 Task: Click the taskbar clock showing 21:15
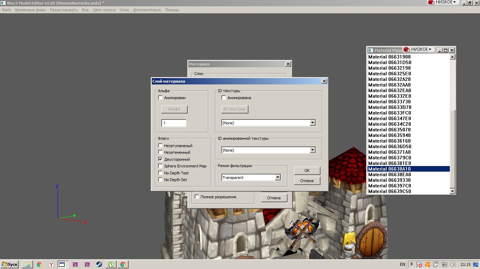click(x=466, y=264)
